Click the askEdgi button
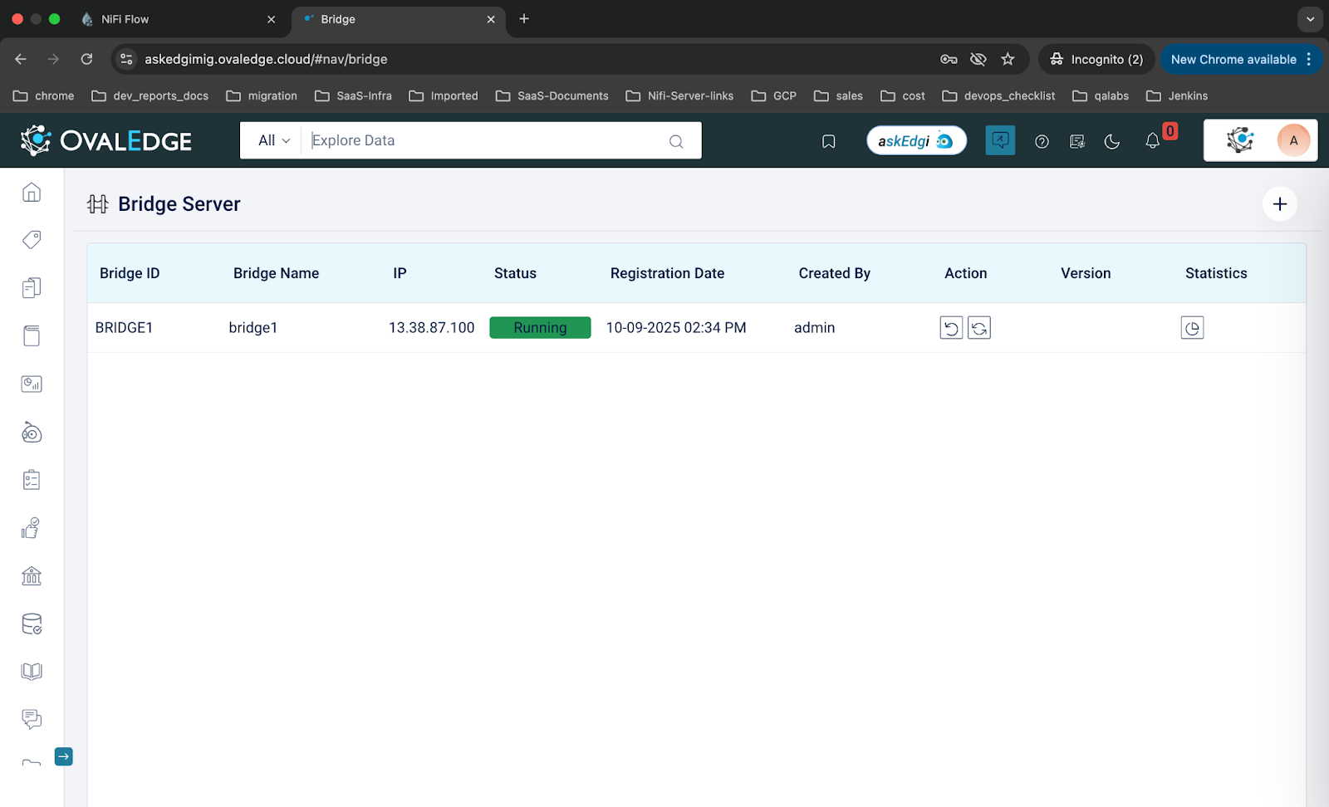 [915, 140]
